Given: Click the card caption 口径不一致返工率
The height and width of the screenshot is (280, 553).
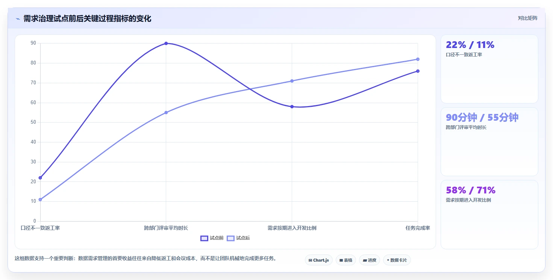Looking at the screenshot, I should [x=464, y=55].
